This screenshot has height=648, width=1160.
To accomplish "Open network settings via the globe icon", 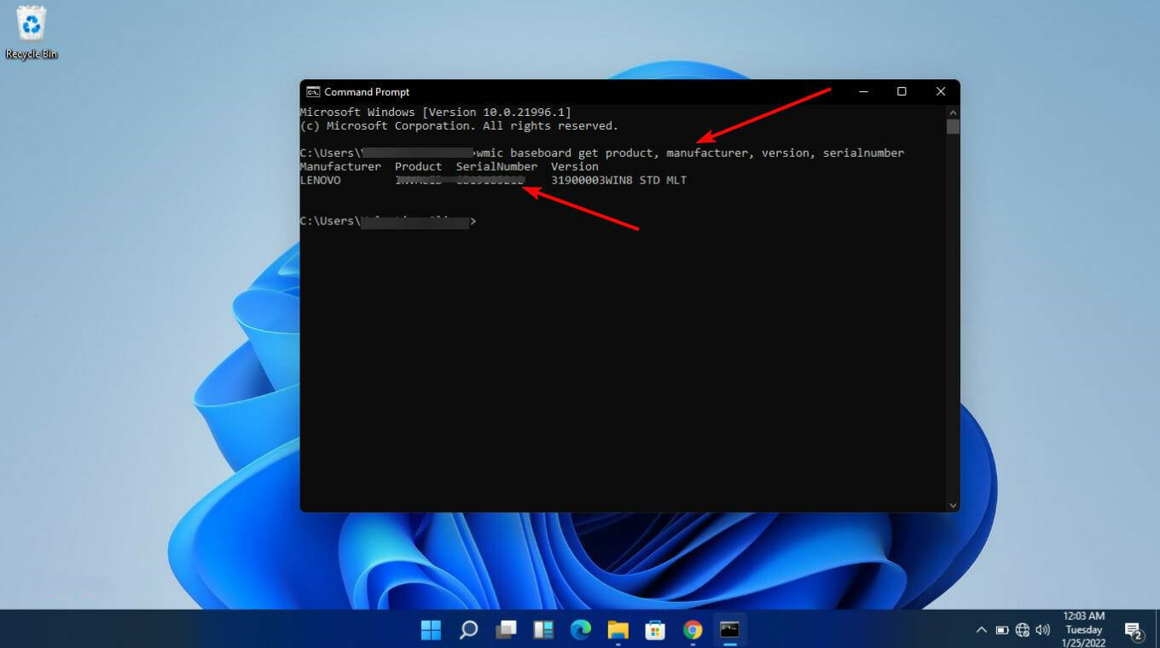I will click(x=1022, y=629).
